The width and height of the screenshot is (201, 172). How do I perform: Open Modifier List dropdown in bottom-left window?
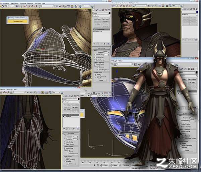click(x=71, y=102)
